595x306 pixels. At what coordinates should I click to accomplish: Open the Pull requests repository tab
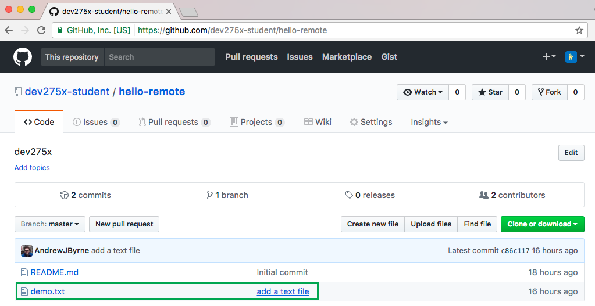pyautogui.click(x=174, y=122)
